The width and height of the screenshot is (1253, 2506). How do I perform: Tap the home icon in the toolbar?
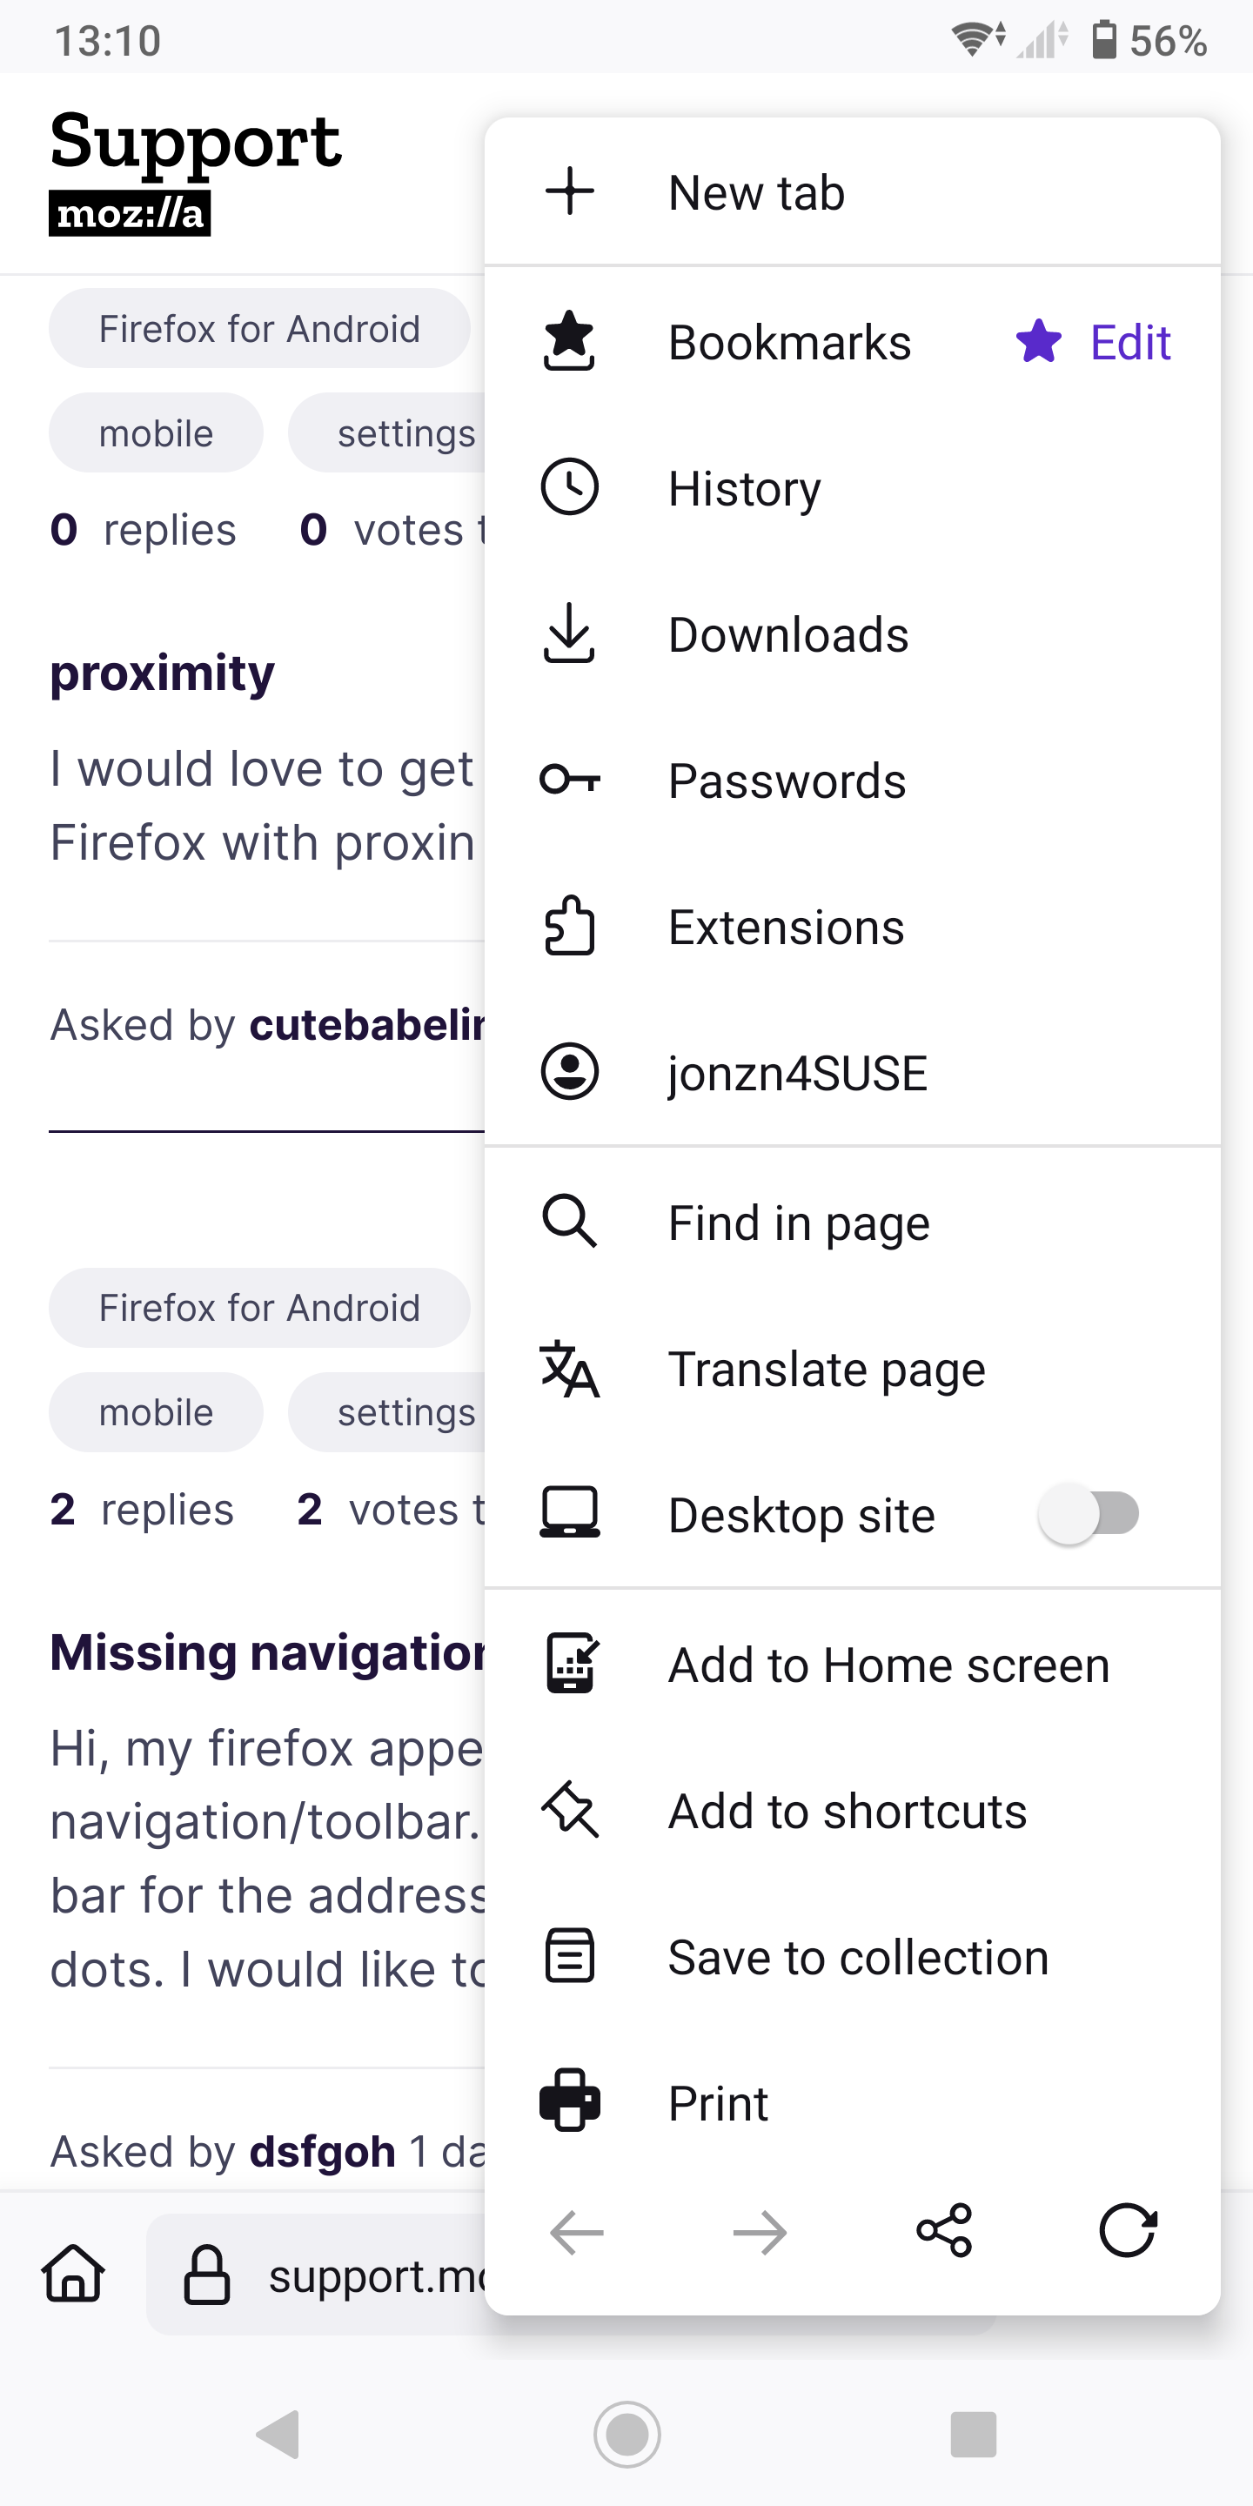tap(73, 2274)
